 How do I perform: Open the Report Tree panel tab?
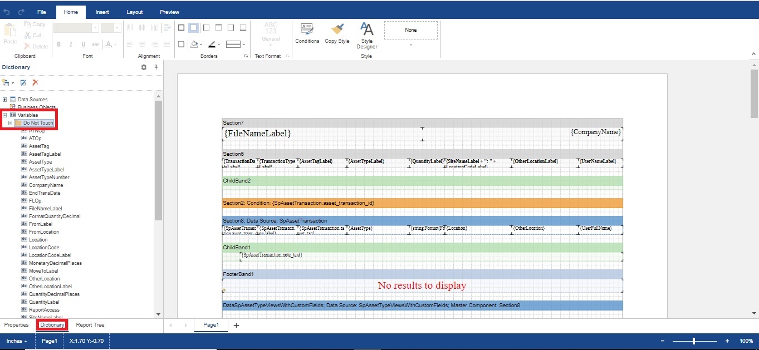pos(90,325)
